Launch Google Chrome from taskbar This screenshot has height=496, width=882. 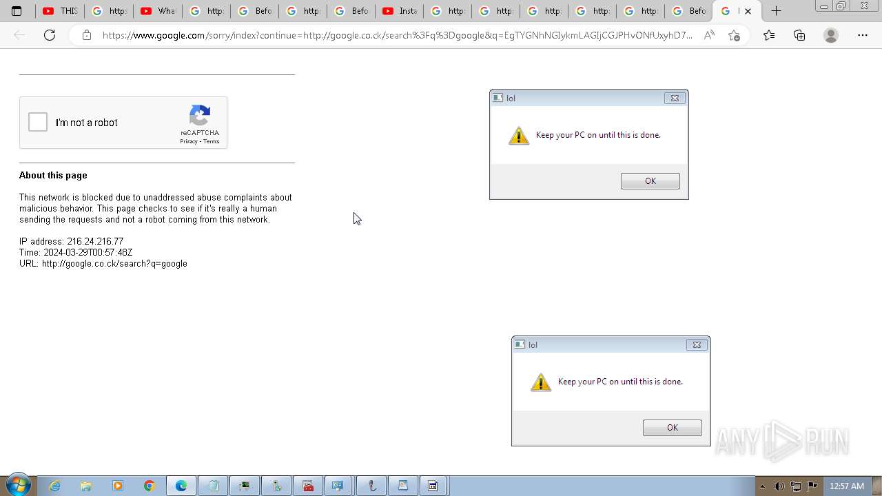pyautogui.click(x=150, y=486)
